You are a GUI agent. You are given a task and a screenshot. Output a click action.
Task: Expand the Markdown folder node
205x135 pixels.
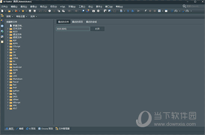(x=8, y=79)
